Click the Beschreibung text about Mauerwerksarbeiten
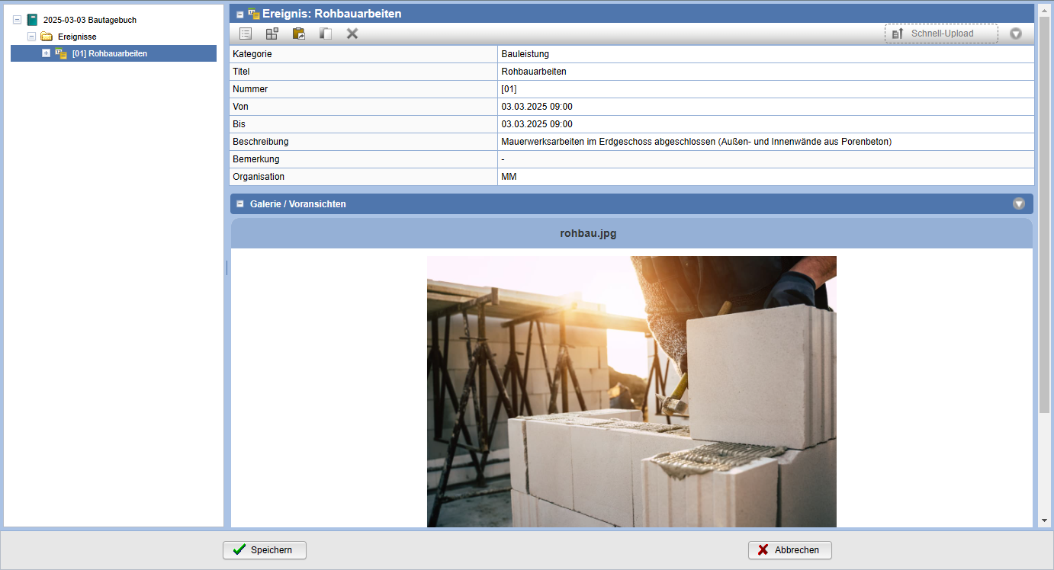Viewport: 1054px width, 570px height. coord(696,142)
